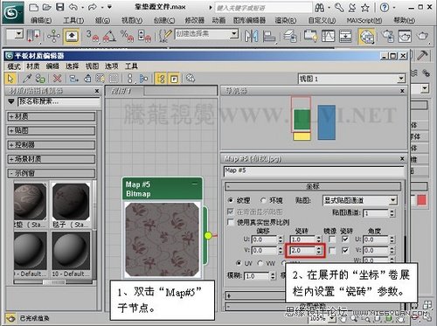This screenshot has height=326, width=437.
Task: Click the percent snap toggle icon
Action: pyautogui.click(x=128, y=36)
